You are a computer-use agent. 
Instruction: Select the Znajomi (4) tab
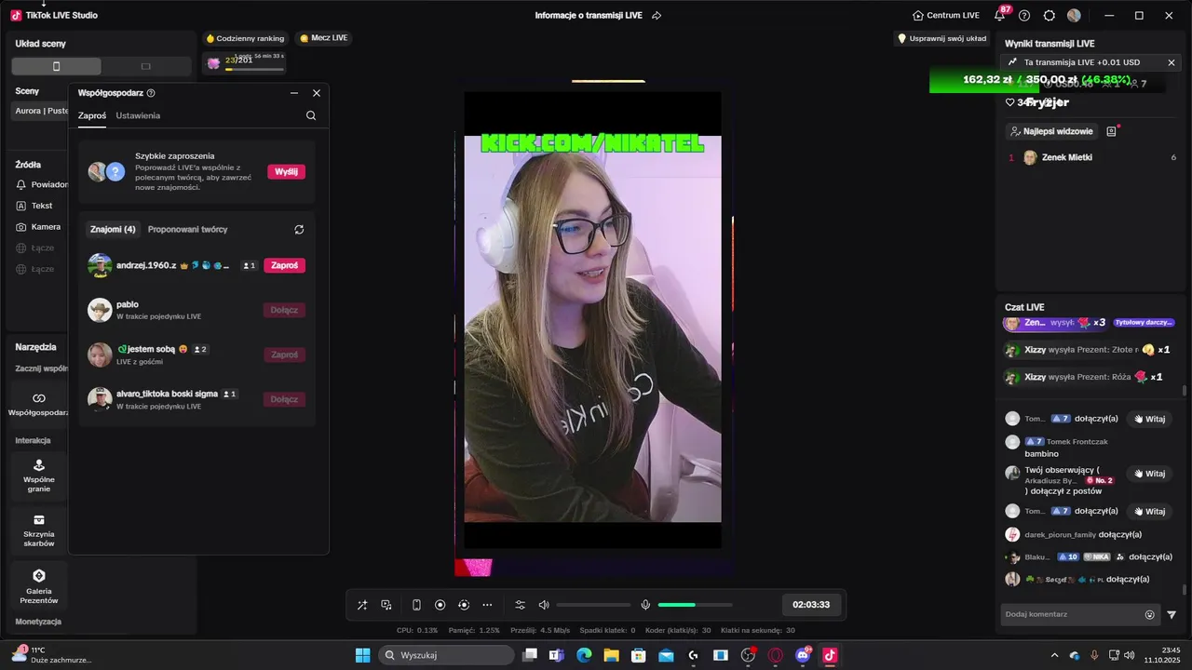coord(113,229)
